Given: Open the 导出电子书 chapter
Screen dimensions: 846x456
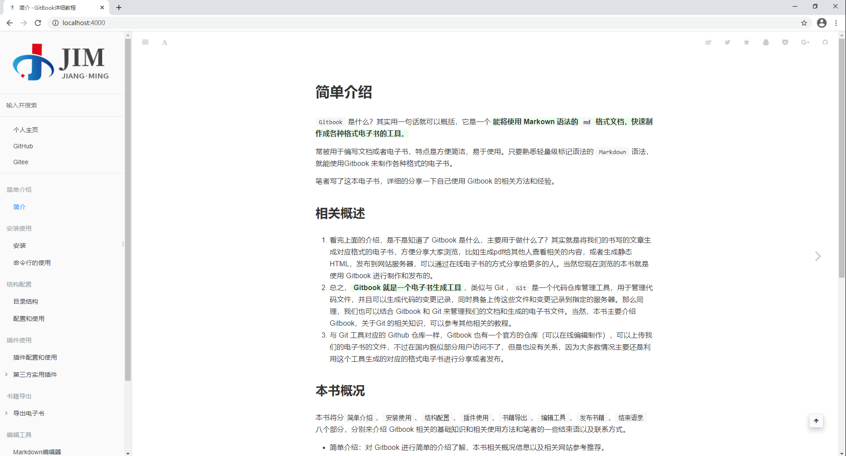Looking at the screenshot, I should [29, 413].
